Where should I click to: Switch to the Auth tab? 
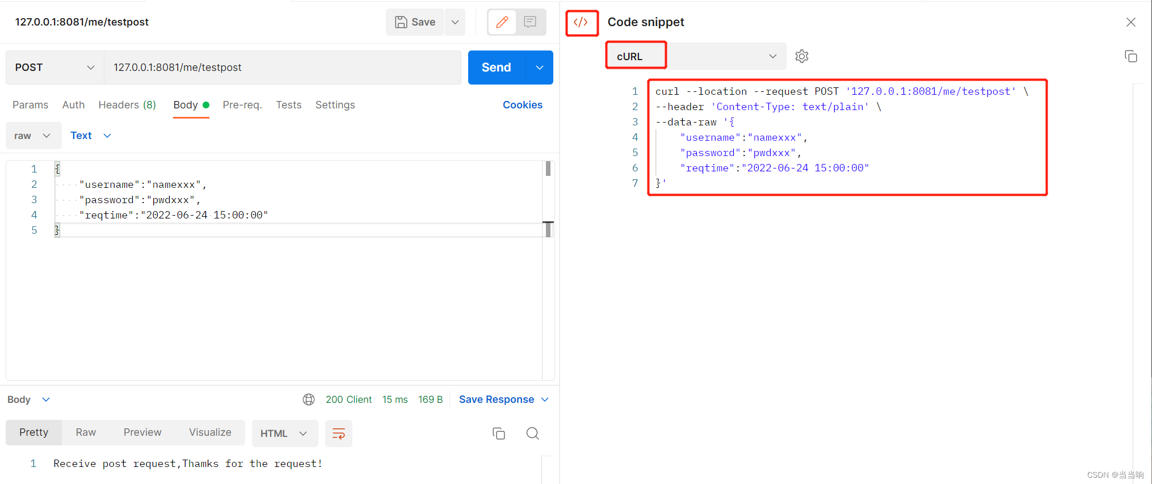click(73, 105)
